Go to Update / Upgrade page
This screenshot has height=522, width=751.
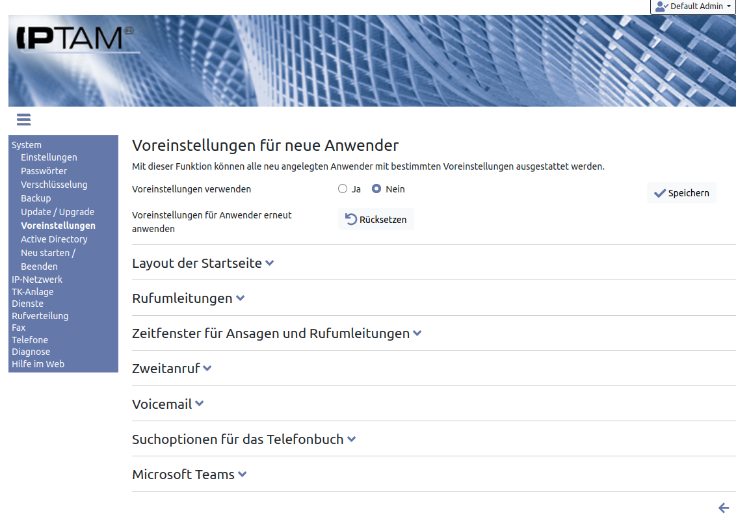click(x=57, y=212)
